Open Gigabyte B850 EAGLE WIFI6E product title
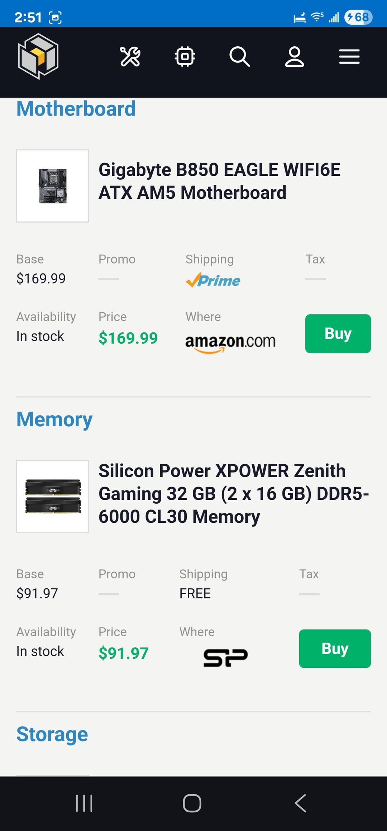 pyautogui.click(x=219, y=181)
